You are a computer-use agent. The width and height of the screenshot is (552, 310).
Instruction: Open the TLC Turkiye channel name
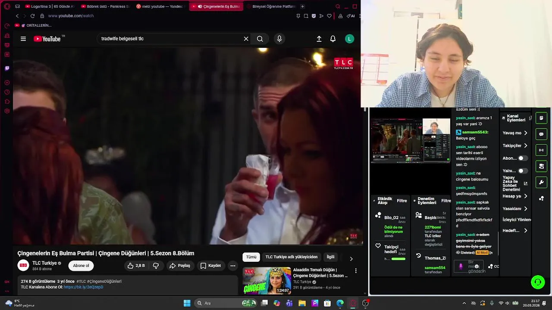[x=44, y=263]
